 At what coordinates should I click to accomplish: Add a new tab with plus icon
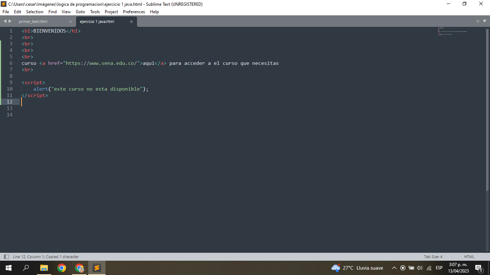[478, 21]
